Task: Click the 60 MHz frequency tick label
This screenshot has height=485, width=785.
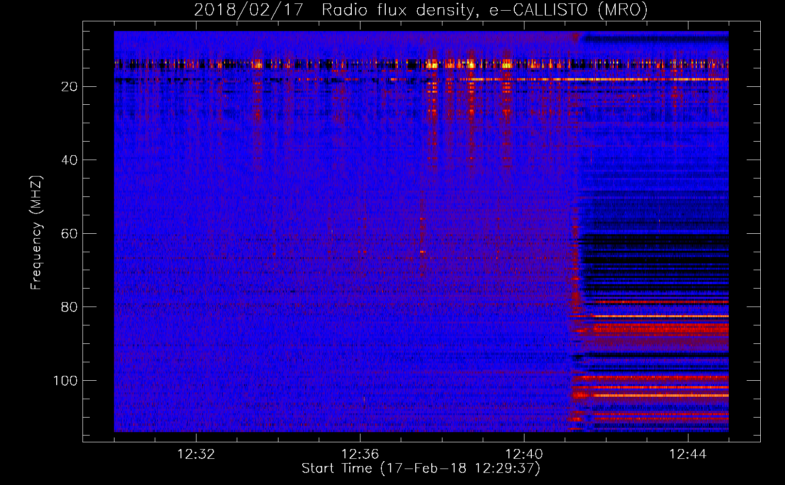Action: pos(70,234)
